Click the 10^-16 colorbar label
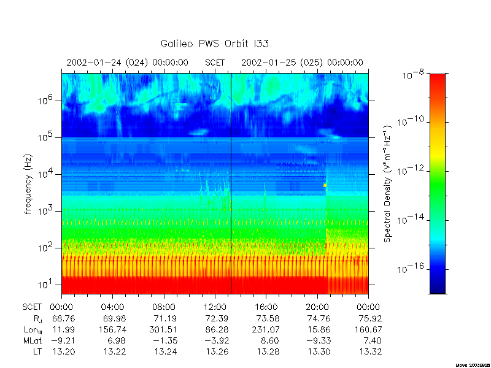Image resolution: width=491 pixels, height=368 pixels. pos(411,268)
